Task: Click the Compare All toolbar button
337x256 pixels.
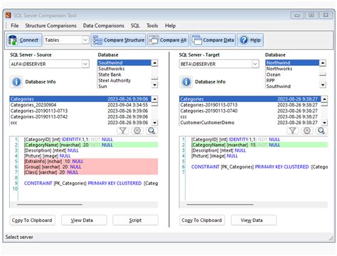Action: 168,40
